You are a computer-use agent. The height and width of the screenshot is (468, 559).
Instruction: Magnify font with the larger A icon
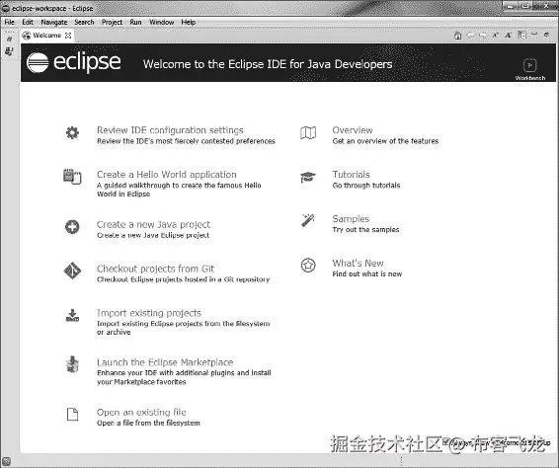click(x=509, y=35)
